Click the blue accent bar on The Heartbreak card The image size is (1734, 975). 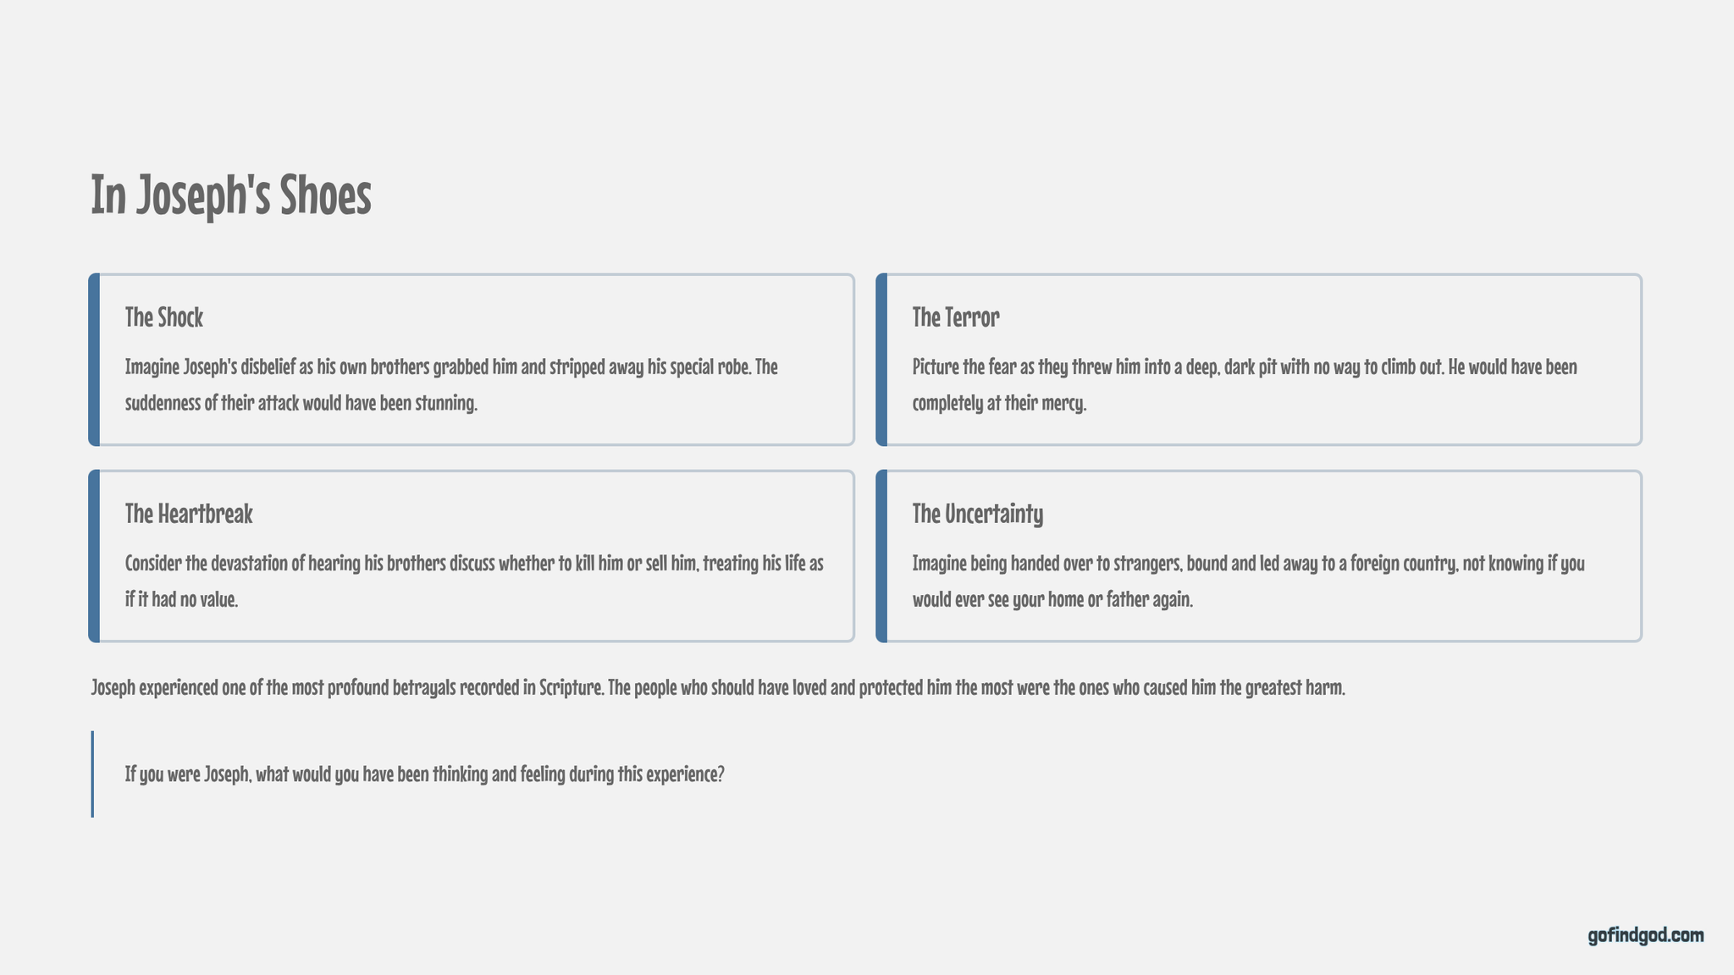click(94, 556)
